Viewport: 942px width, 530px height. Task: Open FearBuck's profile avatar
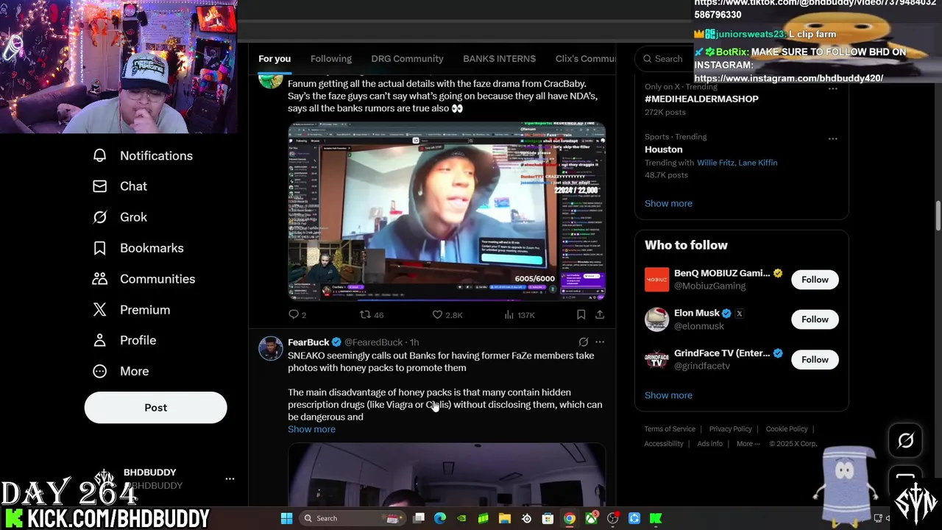(271, 348)
